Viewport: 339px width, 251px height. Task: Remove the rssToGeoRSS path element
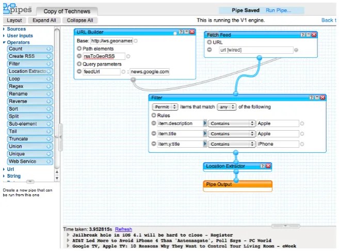79,56
